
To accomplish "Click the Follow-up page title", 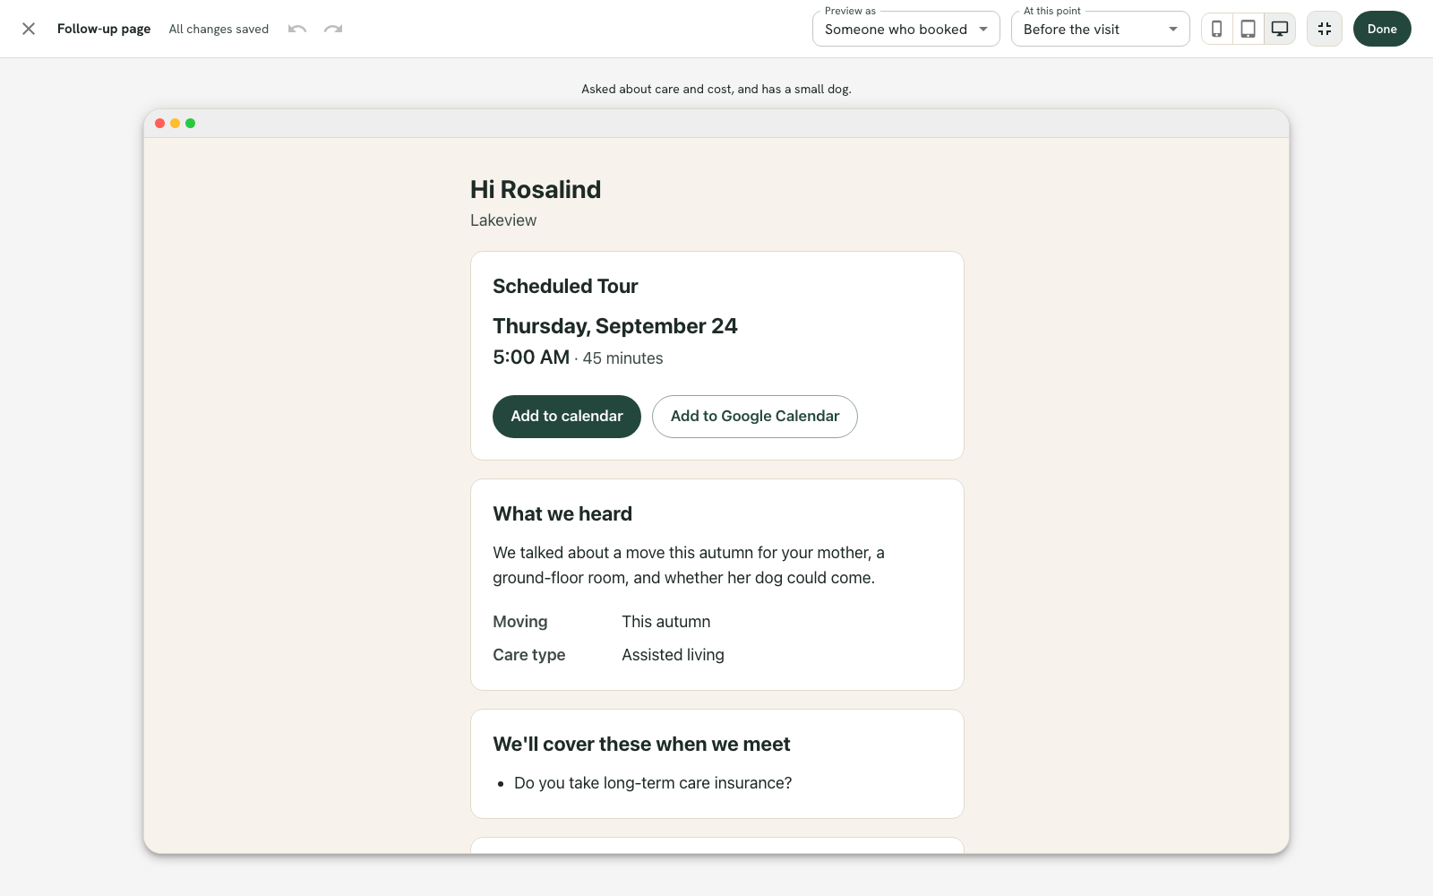I will 104,29.
